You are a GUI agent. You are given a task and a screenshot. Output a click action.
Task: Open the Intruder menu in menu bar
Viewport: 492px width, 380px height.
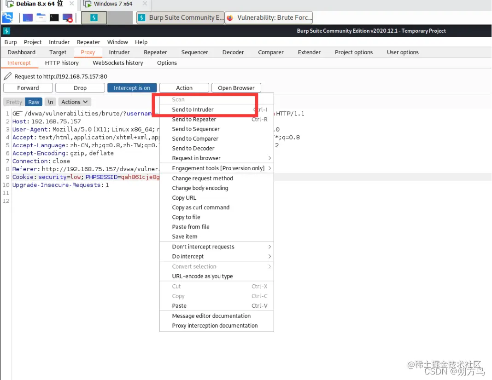[x=59, y=42]
